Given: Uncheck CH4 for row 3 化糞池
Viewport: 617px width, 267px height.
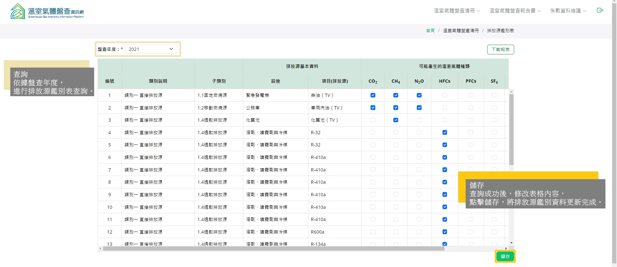Looking at the screenshot, I should [396, 120].
